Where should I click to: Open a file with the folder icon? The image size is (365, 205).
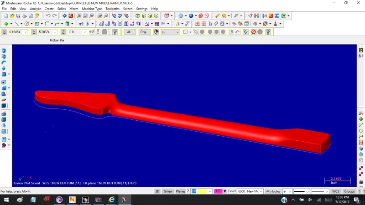pos(12,16)
